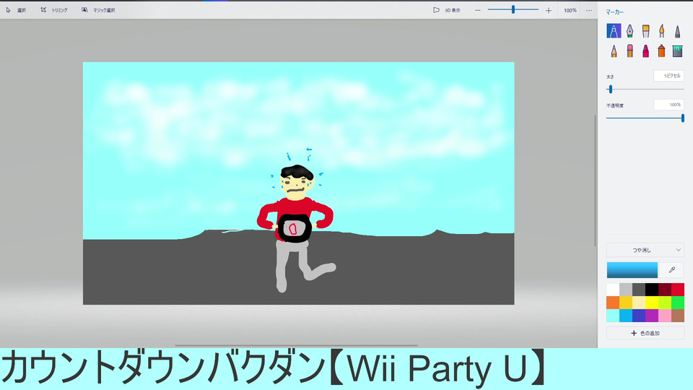The image size is (693, 390).
Task: Pick the bright yellow color swatch
Action: (652, 303)
